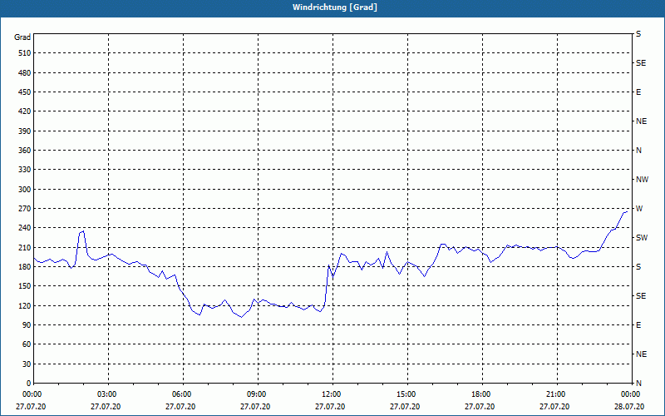Click the 27.07.20 date under 03:00

pyautogui.click(x=106, y=407)
